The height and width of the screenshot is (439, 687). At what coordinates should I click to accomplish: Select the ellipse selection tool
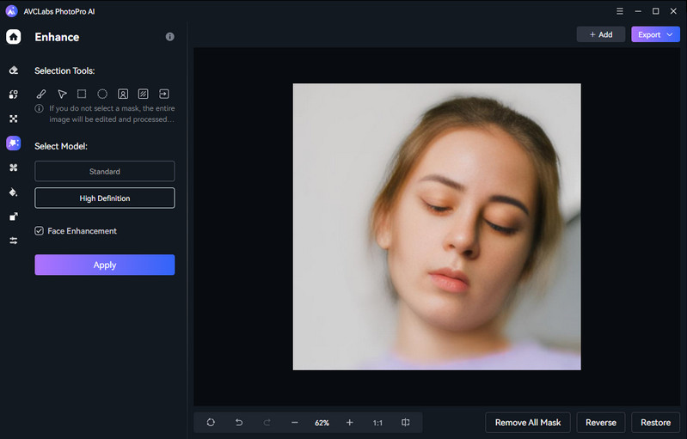tap(102, 94)
